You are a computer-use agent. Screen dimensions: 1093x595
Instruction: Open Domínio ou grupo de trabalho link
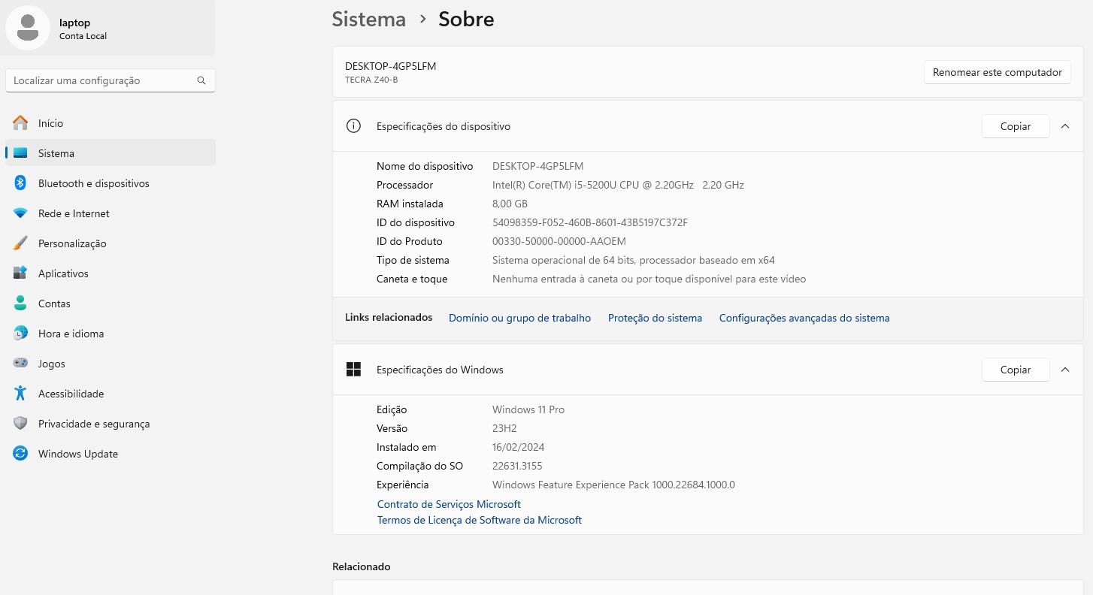click(x=519, y=318)
